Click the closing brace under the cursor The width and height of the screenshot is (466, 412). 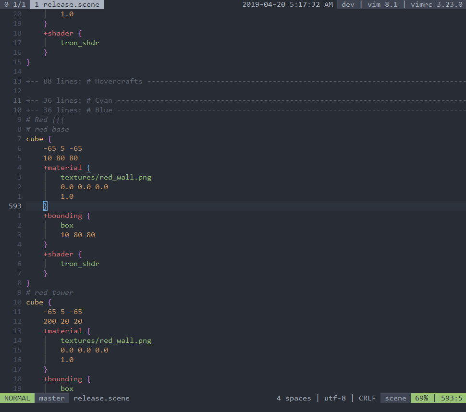45,206
